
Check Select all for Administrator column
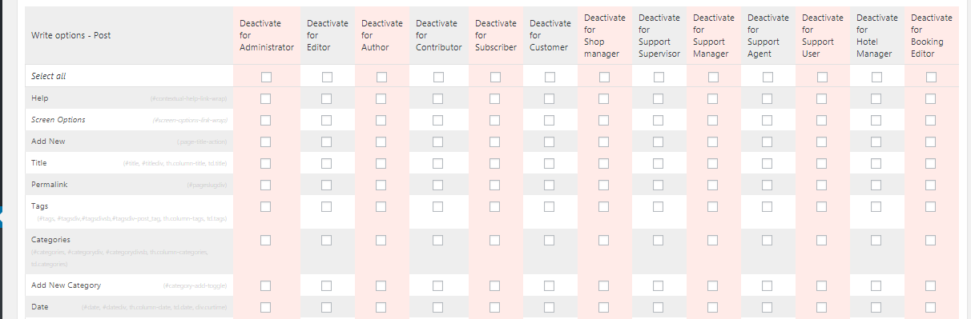tap(266, 77)
